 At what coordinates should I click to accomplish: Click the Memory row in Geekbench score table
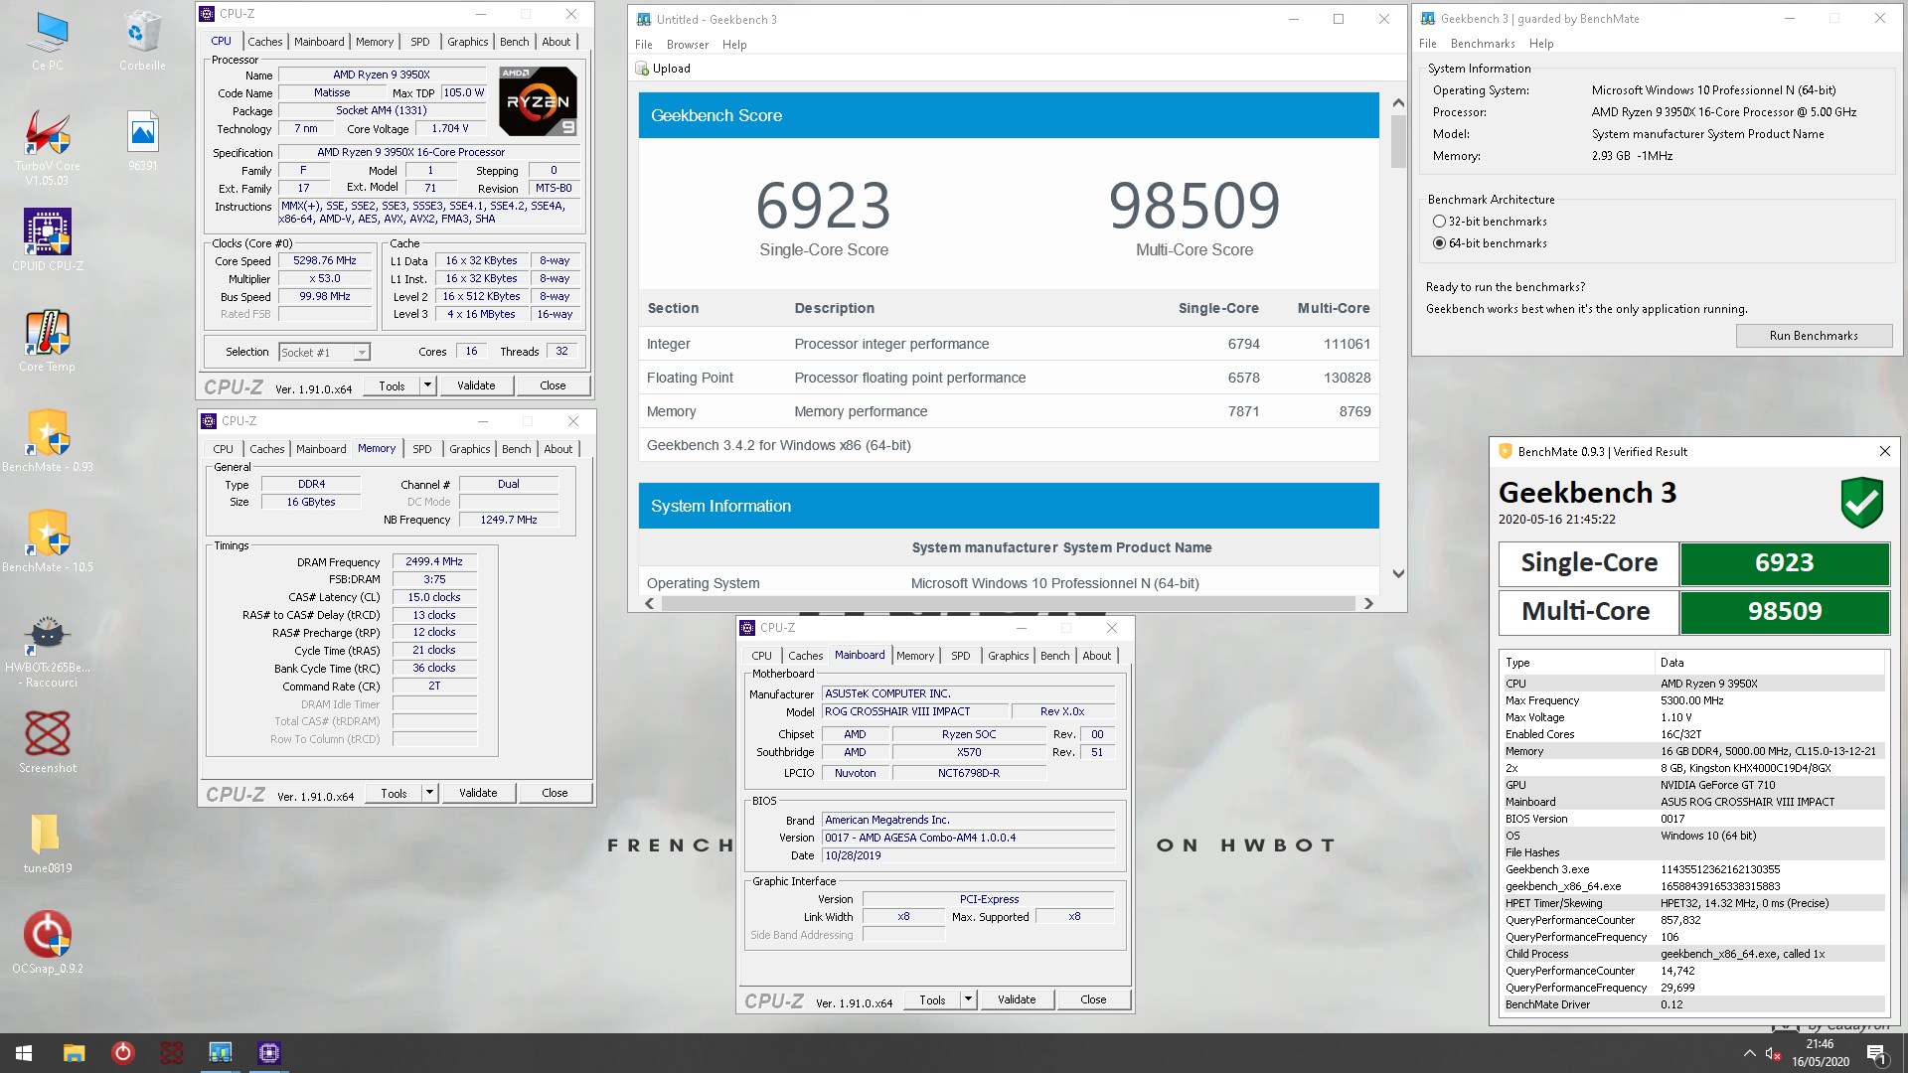click(1009, 411)
